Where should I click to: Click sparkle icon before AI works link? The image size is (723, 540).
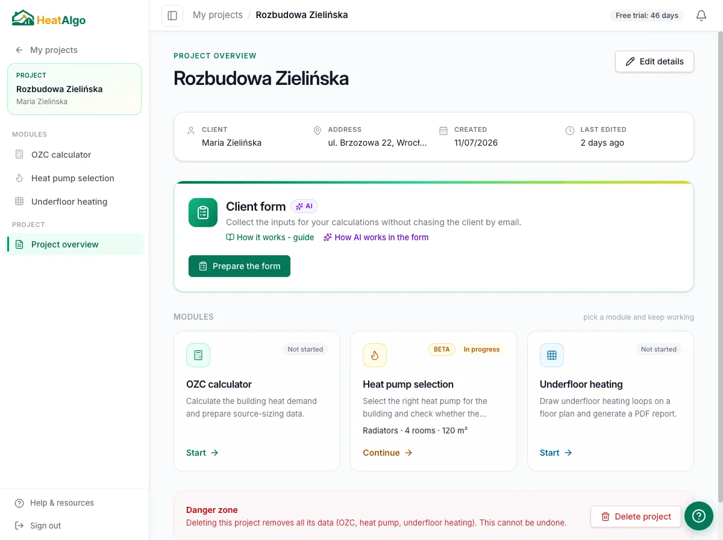click(328, 237)
